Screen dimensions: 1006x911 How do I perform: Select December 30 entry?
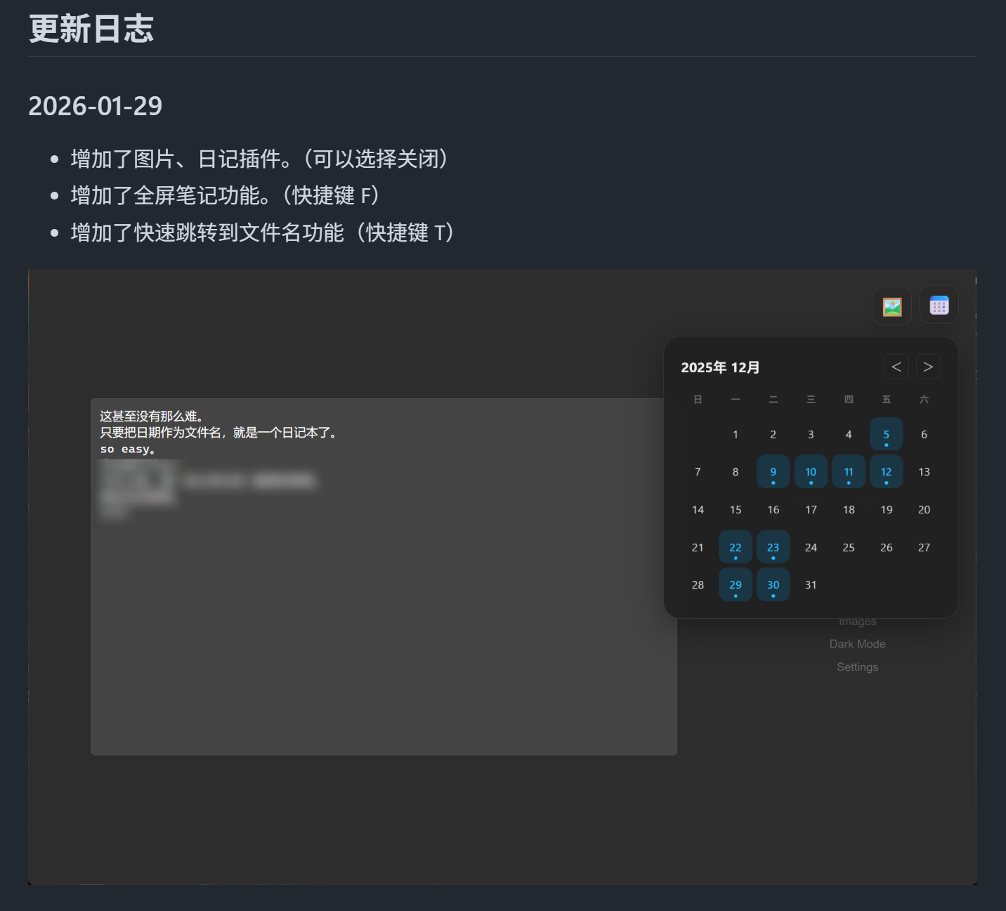coord(773,585)
